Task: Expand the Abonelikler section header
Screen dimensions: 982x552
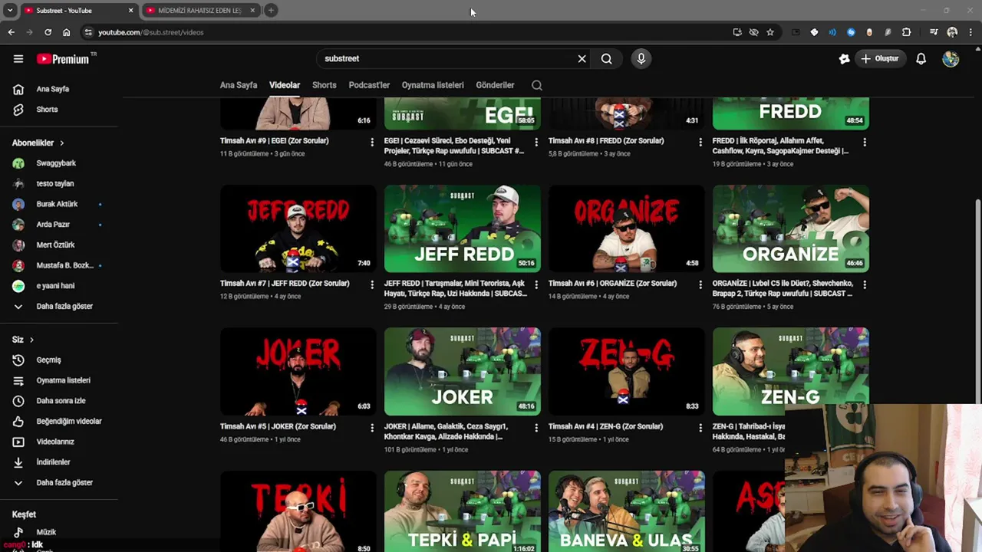Action: 38,143
